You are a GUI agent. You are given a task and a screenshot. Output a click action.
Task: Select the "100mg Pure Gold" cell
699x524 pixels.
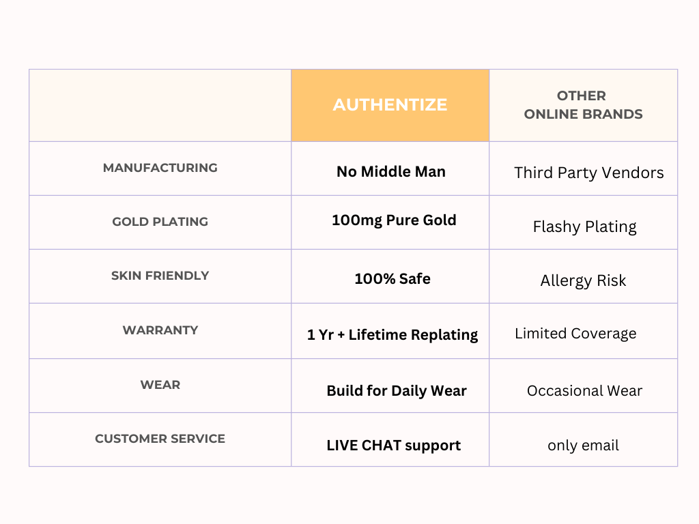tap(394, 220)
